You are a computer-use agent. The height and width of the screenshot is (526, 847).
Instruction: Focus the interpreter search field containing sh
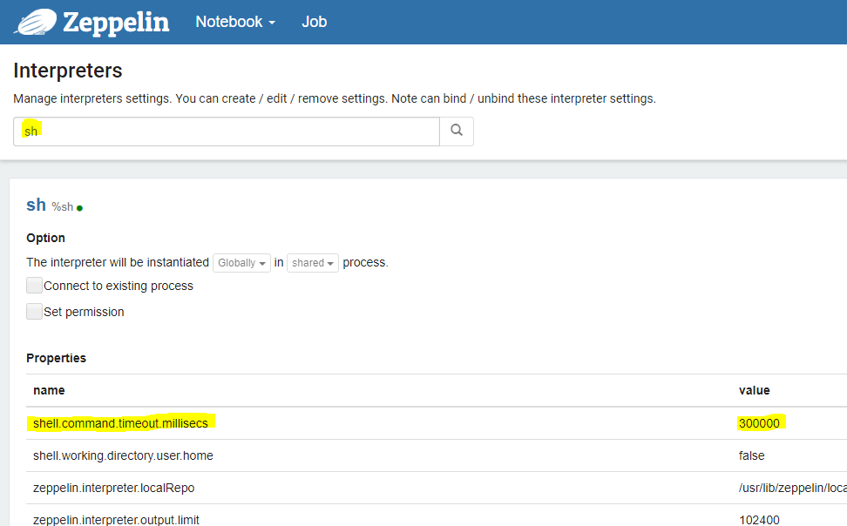click(x=227, y=131)
